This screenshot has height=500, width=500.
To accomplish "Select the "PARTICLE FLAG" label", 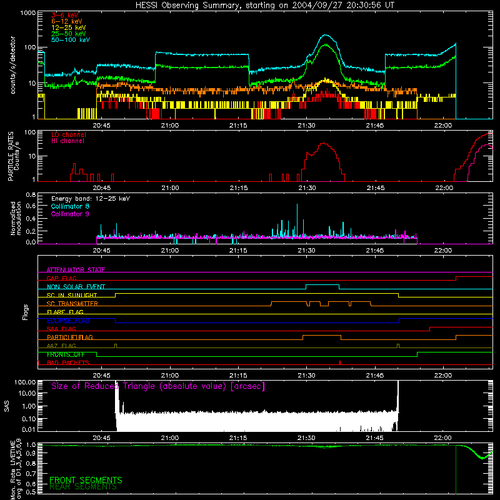I will [70, 337].
